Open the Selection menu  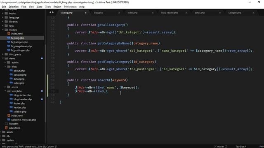tap(14, 7)
